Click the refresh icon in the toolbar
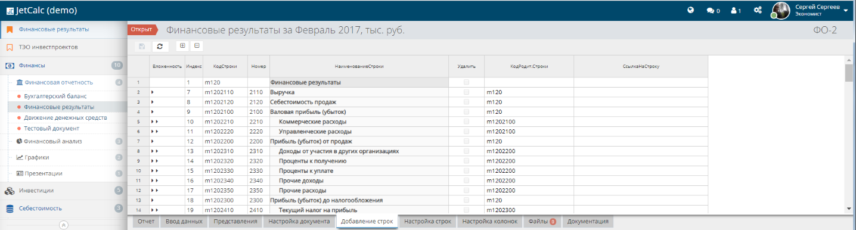 pos(160,46)
